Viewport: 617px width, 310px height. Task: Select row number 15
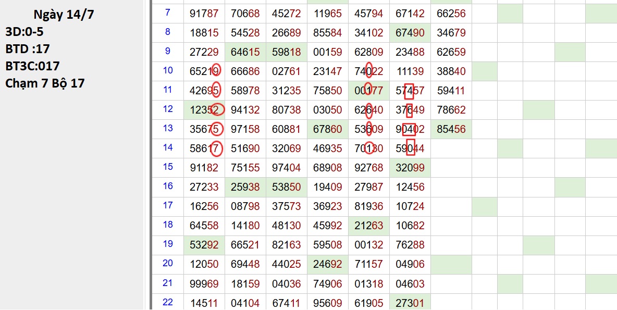click(x=167, y=167)
